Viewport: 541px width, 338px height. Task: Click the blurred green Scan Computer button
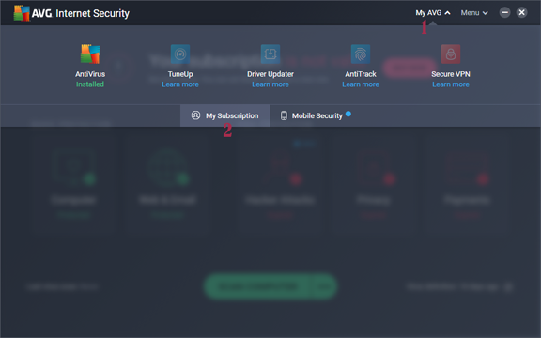[270, 286]
